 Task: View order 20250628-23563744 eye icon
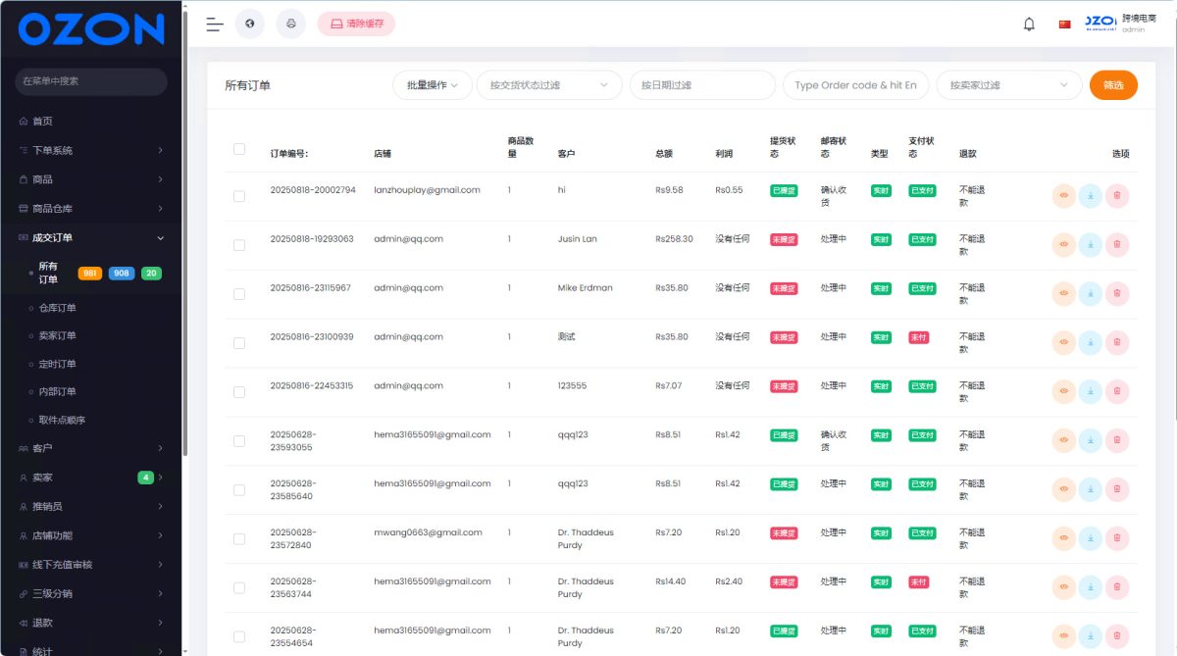(x=1064, y=588)
